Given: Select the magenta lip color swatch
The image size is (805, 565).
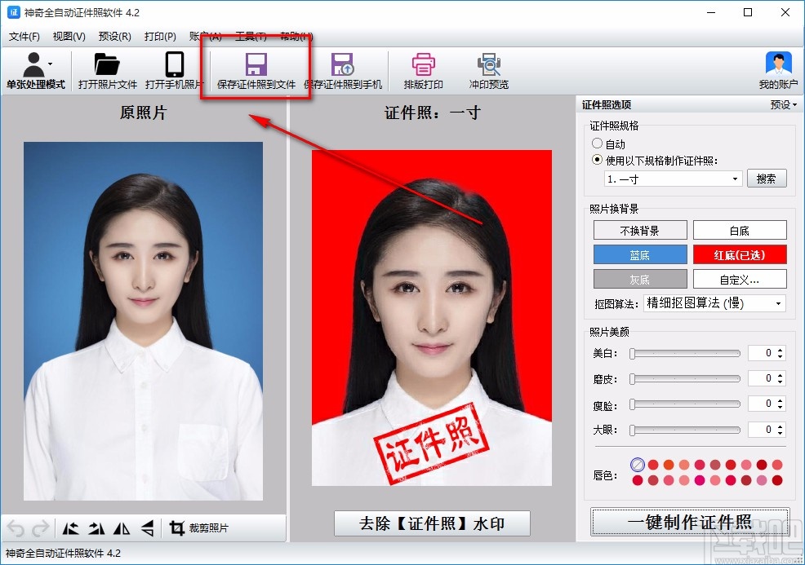Looking at the screenshot, I should pos(699,480).
